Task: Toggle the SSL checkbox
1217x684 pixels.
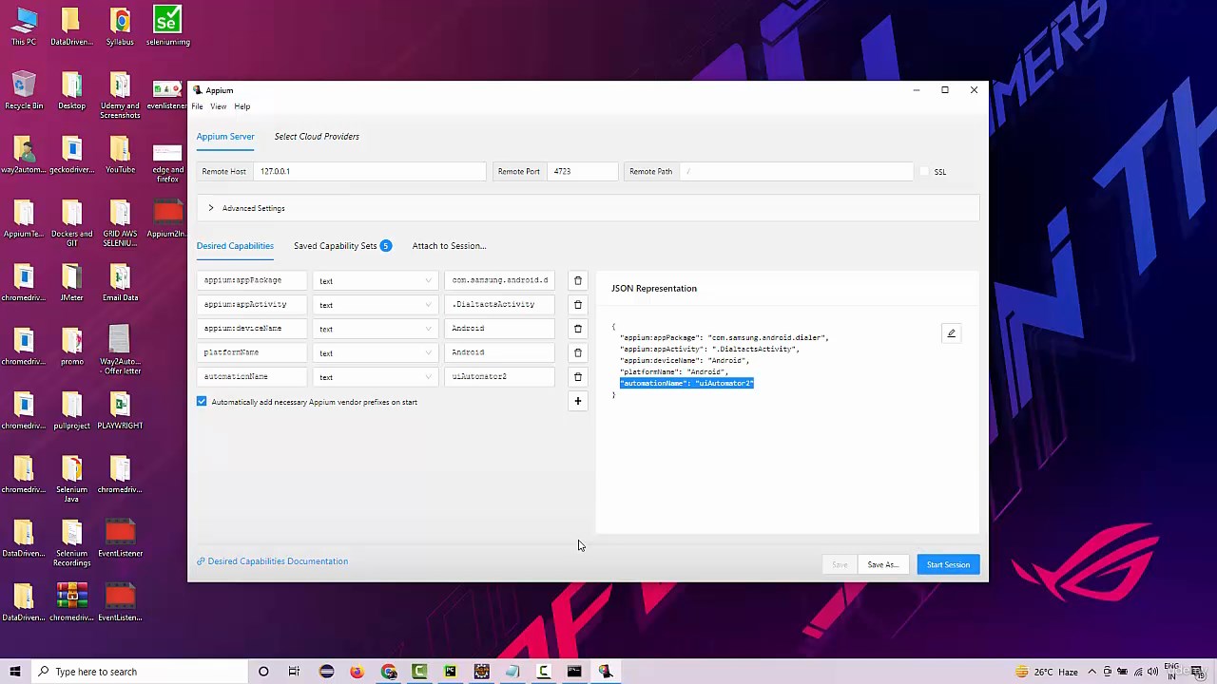Action: click(x=924, y=172)
